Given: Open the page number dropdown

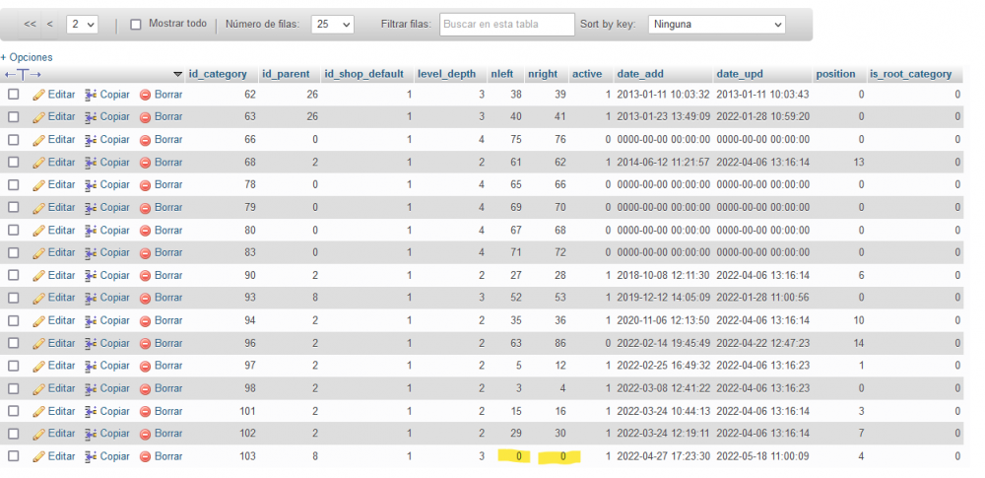Looking at the screenshot, I should pos(83,25).
